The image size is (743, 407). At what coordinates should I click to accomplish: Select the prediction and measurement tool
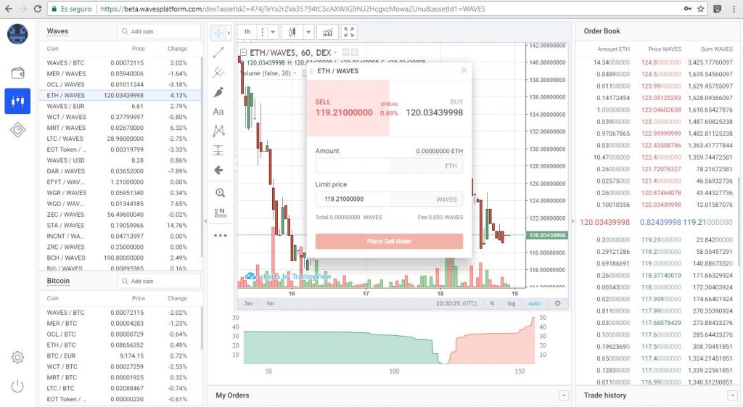[218, 151]
